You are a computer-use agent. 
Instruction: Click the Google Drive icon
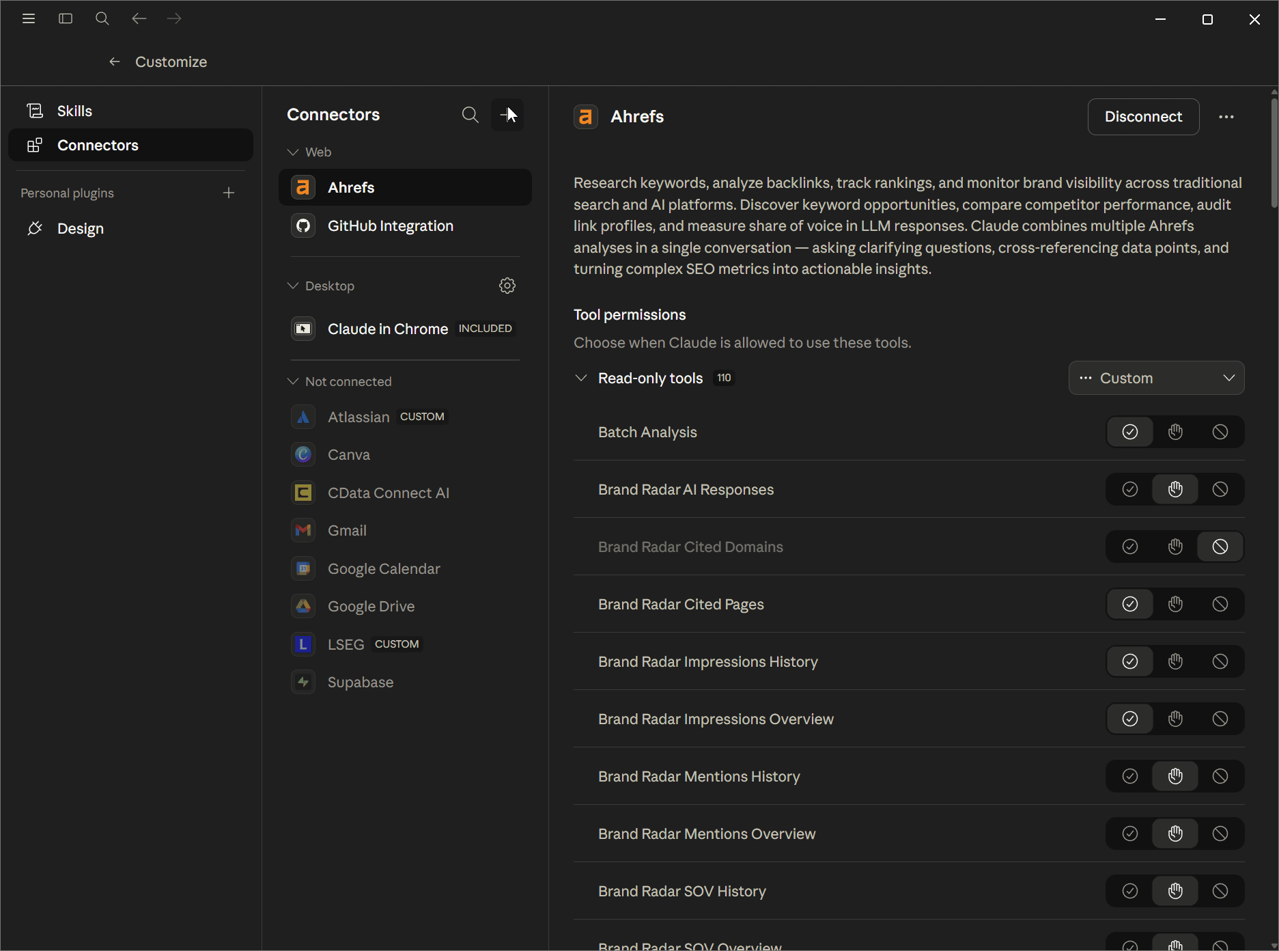pos(303,606)
